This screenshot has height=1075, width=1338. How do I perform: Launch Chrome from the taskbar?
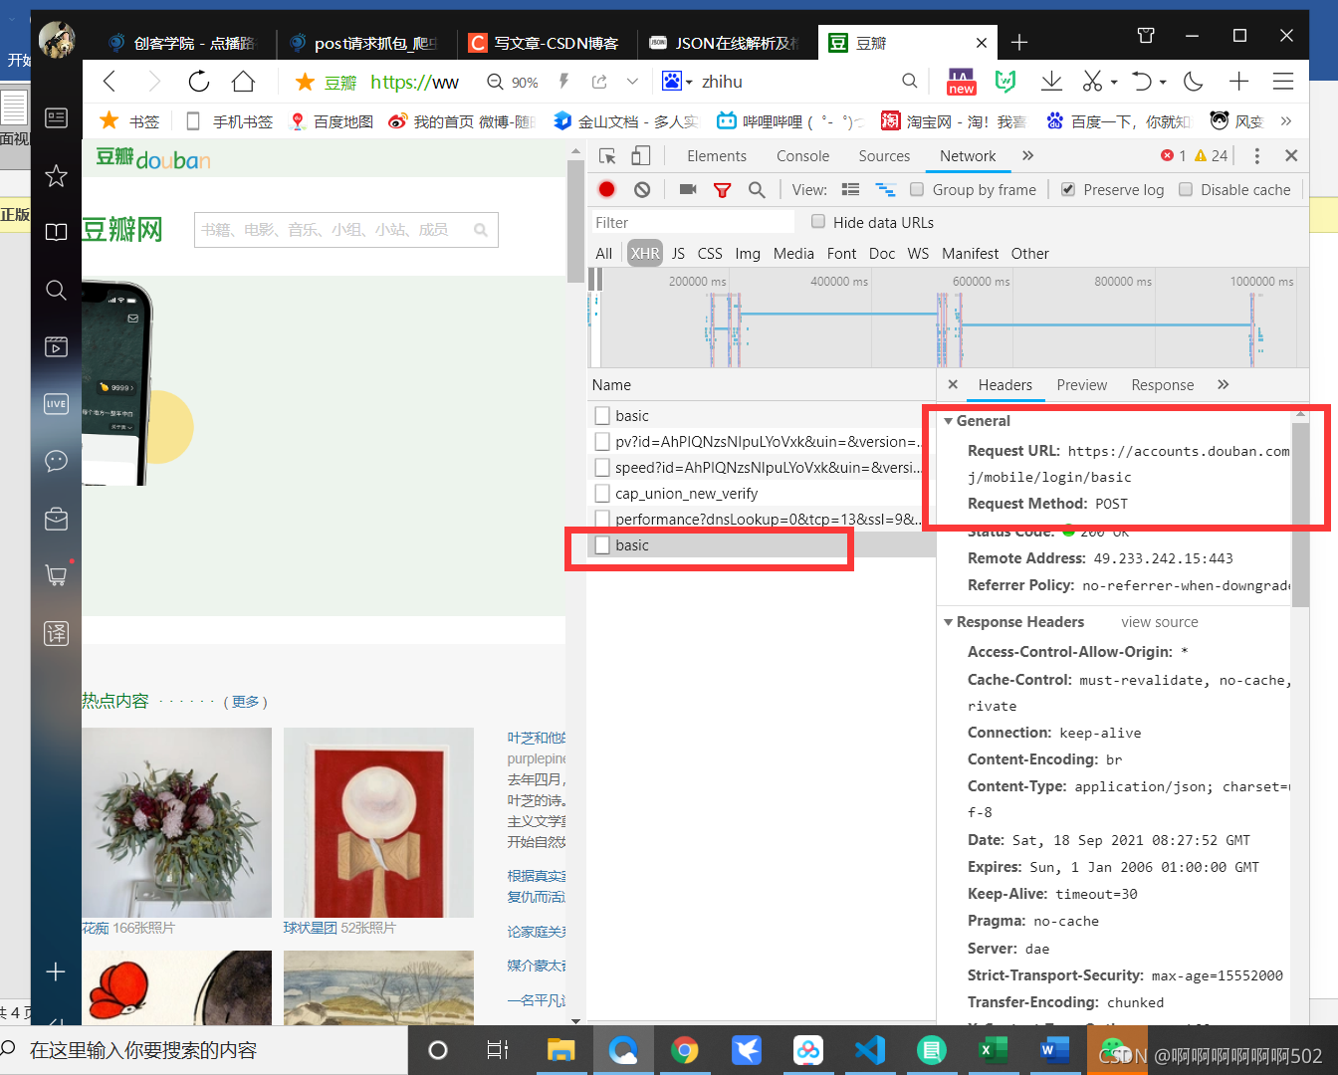[x=684, y=1050]
